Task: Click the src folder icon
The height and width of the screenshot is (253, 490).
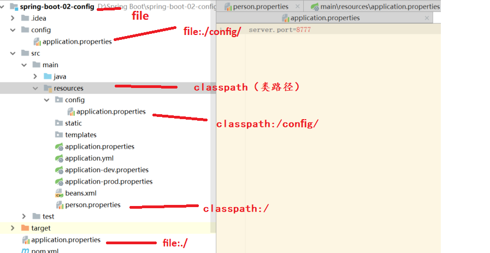Action: pyautogui.click(x=25, y=53)
